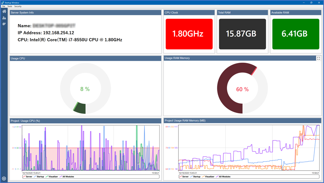This screenshot has width=324, height=183.
Task: Click the green 6.41GB Available RAM tile
Action: [x=295, y=34]
